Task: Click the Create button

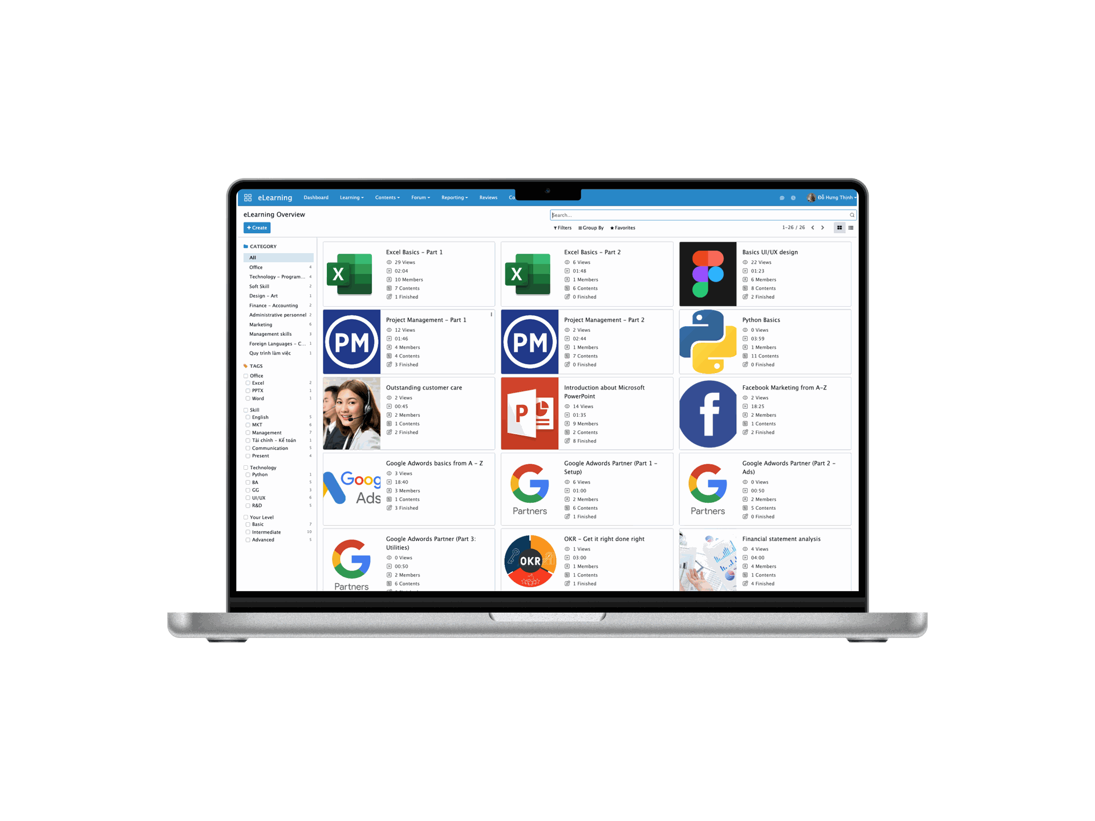Action: click(x=256, y=227)
